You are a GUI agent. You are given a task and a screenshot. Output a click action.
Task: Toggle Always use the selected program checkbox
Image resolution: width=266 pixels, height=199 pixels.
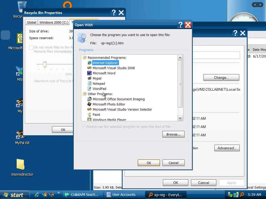pos(84,126)
